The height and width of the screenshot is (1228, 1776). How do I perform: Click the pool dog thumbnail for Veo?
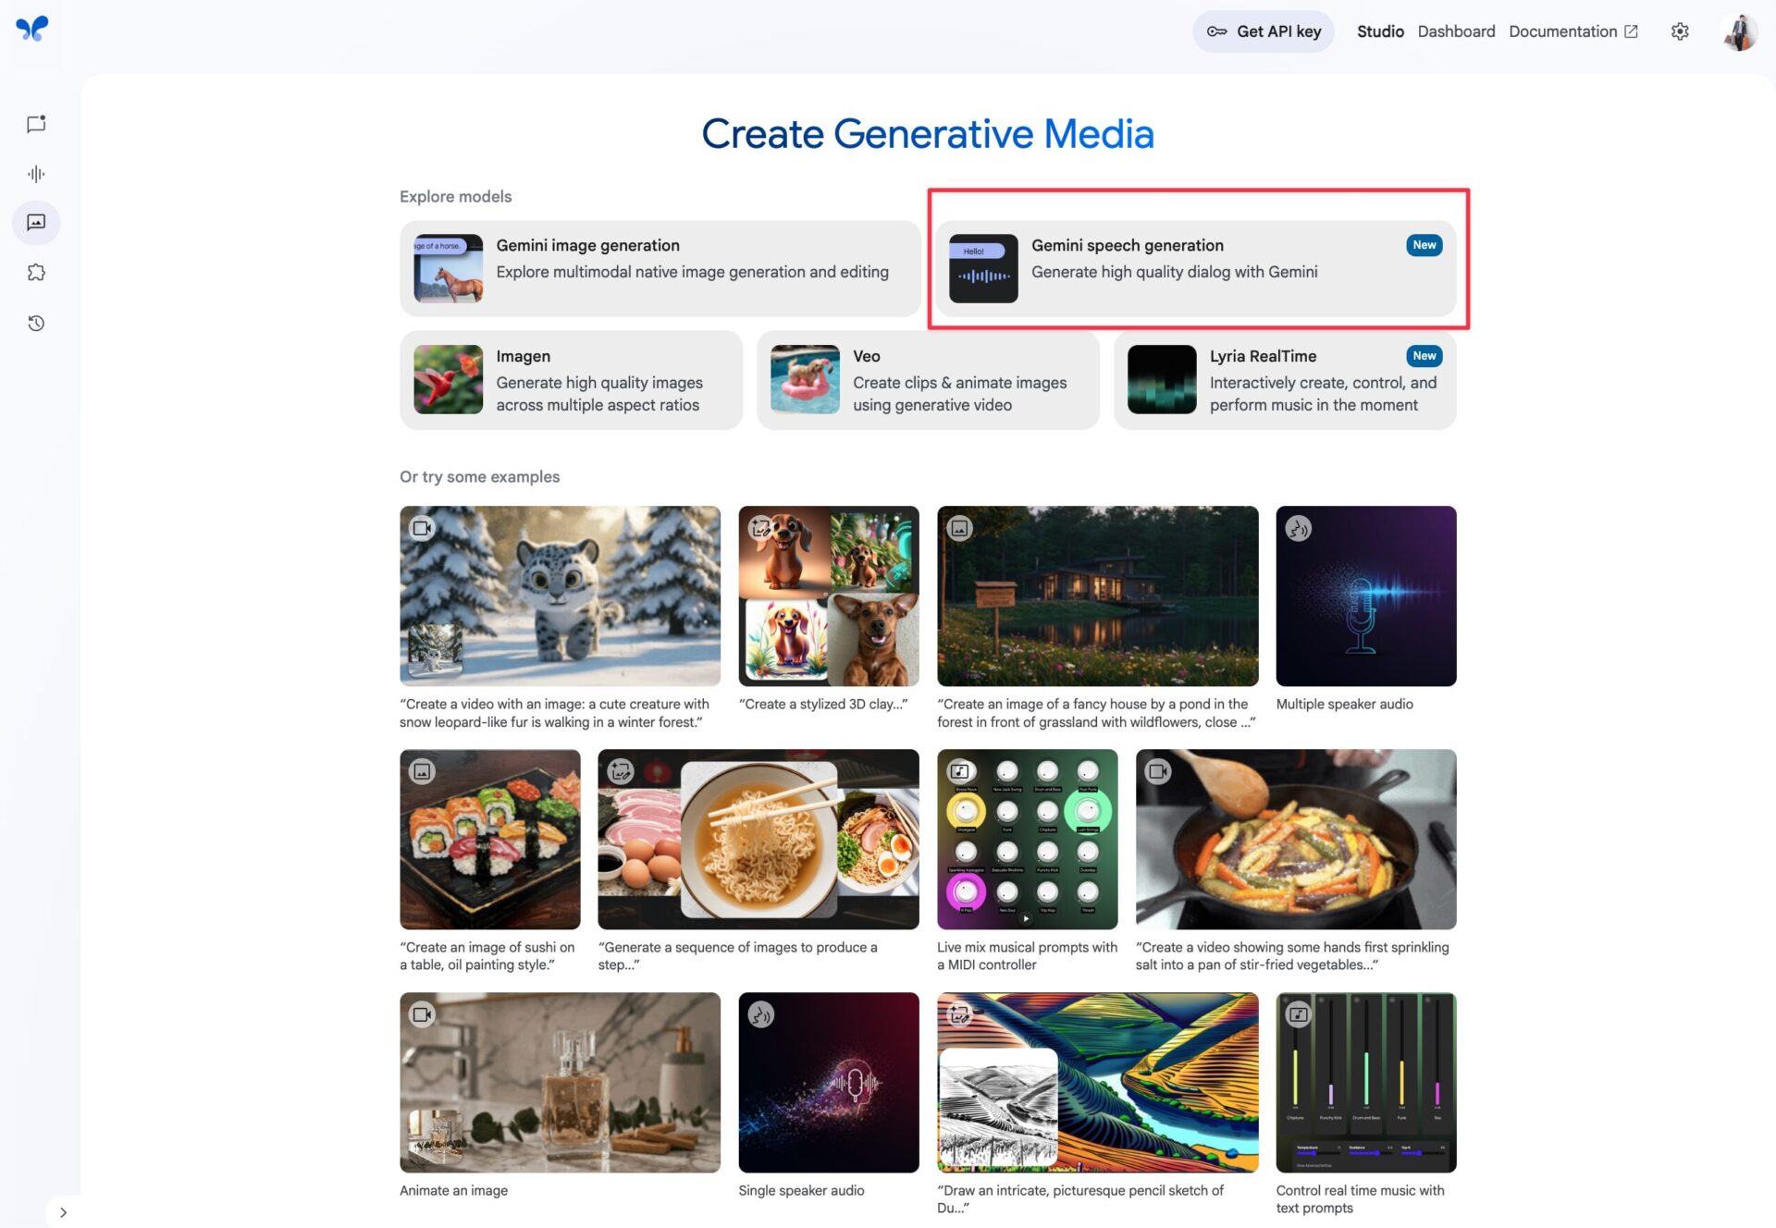click(805, 379)
